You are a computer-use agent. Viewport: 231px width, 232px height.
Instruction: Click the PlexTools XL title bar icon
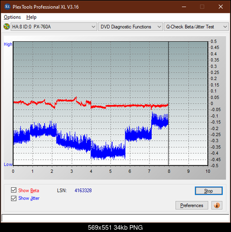[x=7, y=7]
